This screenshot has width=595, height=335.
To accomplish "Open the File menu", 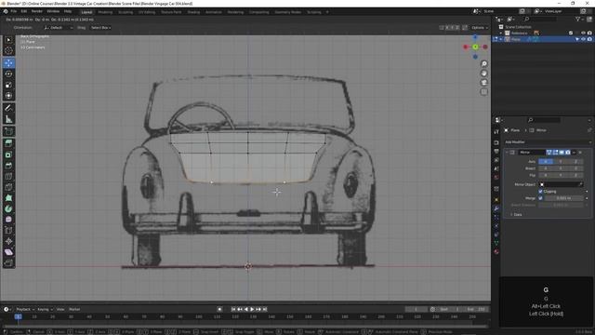I will click(x=14, y=12).
